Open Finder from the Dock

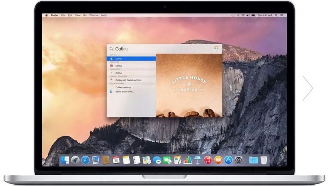pyautogui.click(x=65, y=160)
